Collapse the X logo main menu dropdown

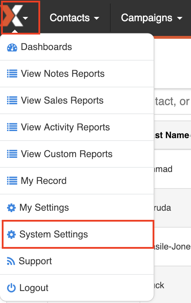20,17
